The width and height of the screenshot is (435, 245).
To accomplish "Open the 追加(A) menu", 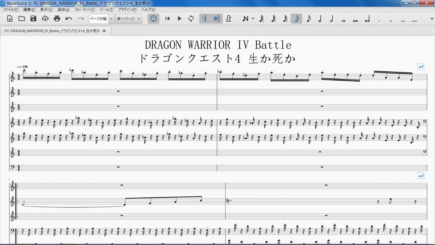I will [63, 10].
